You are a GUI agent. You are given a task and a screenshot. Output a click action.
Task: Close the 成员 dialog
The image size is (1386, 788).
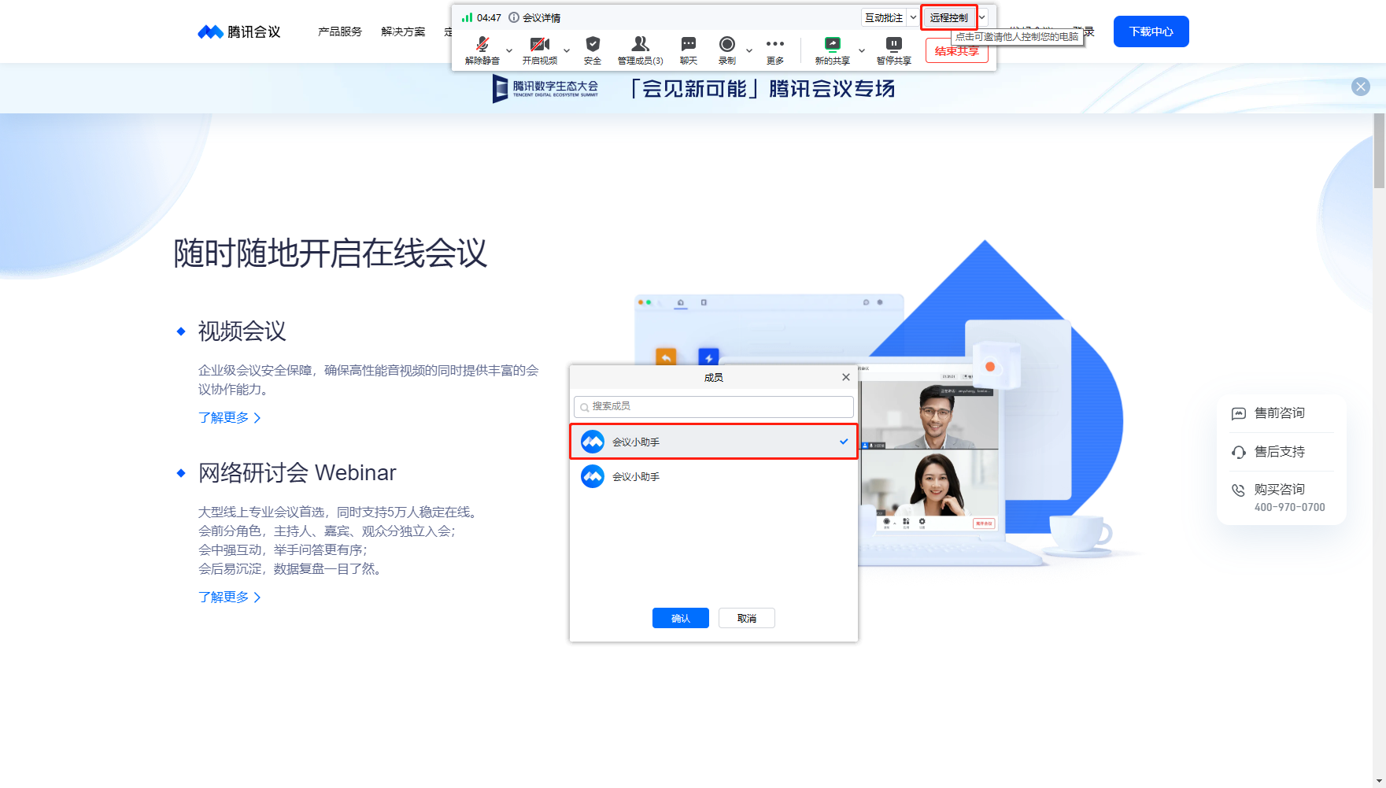click(846, 377)
